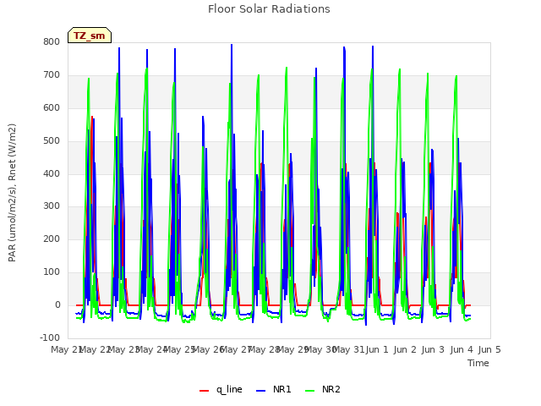Click the 300 y-axis tick label
The width and height of the screenshot is (541, 406).
(52, 206)
